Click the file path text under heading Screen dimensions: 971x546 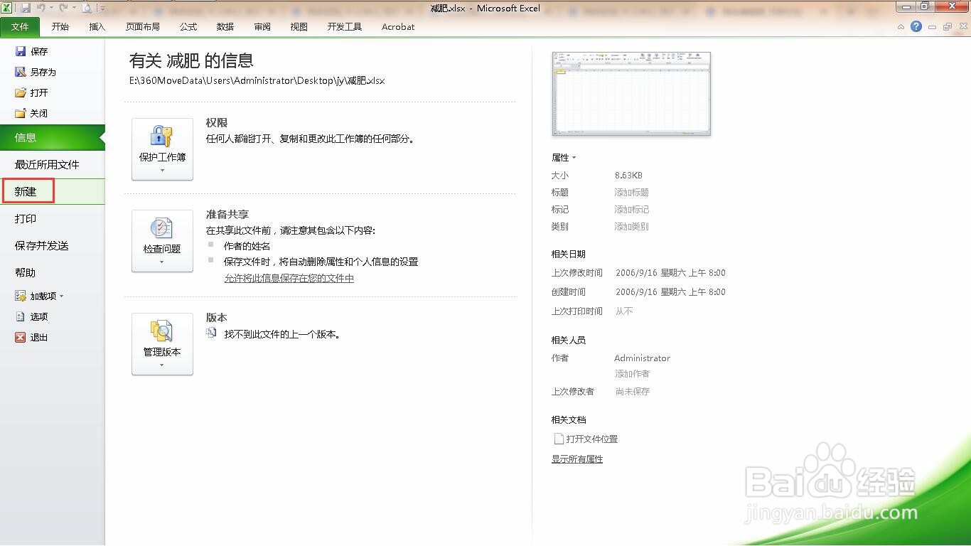[257, 80]
